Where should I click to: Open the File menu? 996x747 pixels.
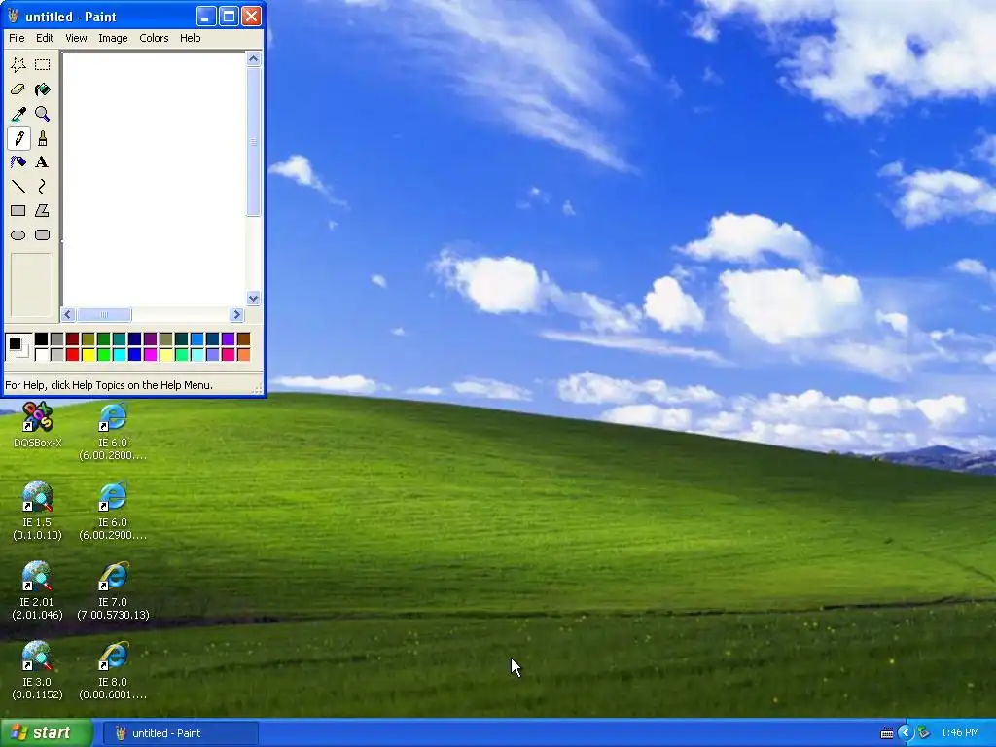pyautogui.click(x=17, y=38)
